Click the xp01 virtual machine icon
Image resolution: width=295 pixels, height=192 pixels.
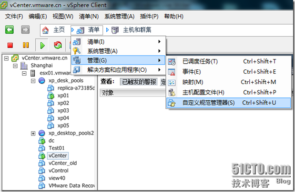coord(51,96)
